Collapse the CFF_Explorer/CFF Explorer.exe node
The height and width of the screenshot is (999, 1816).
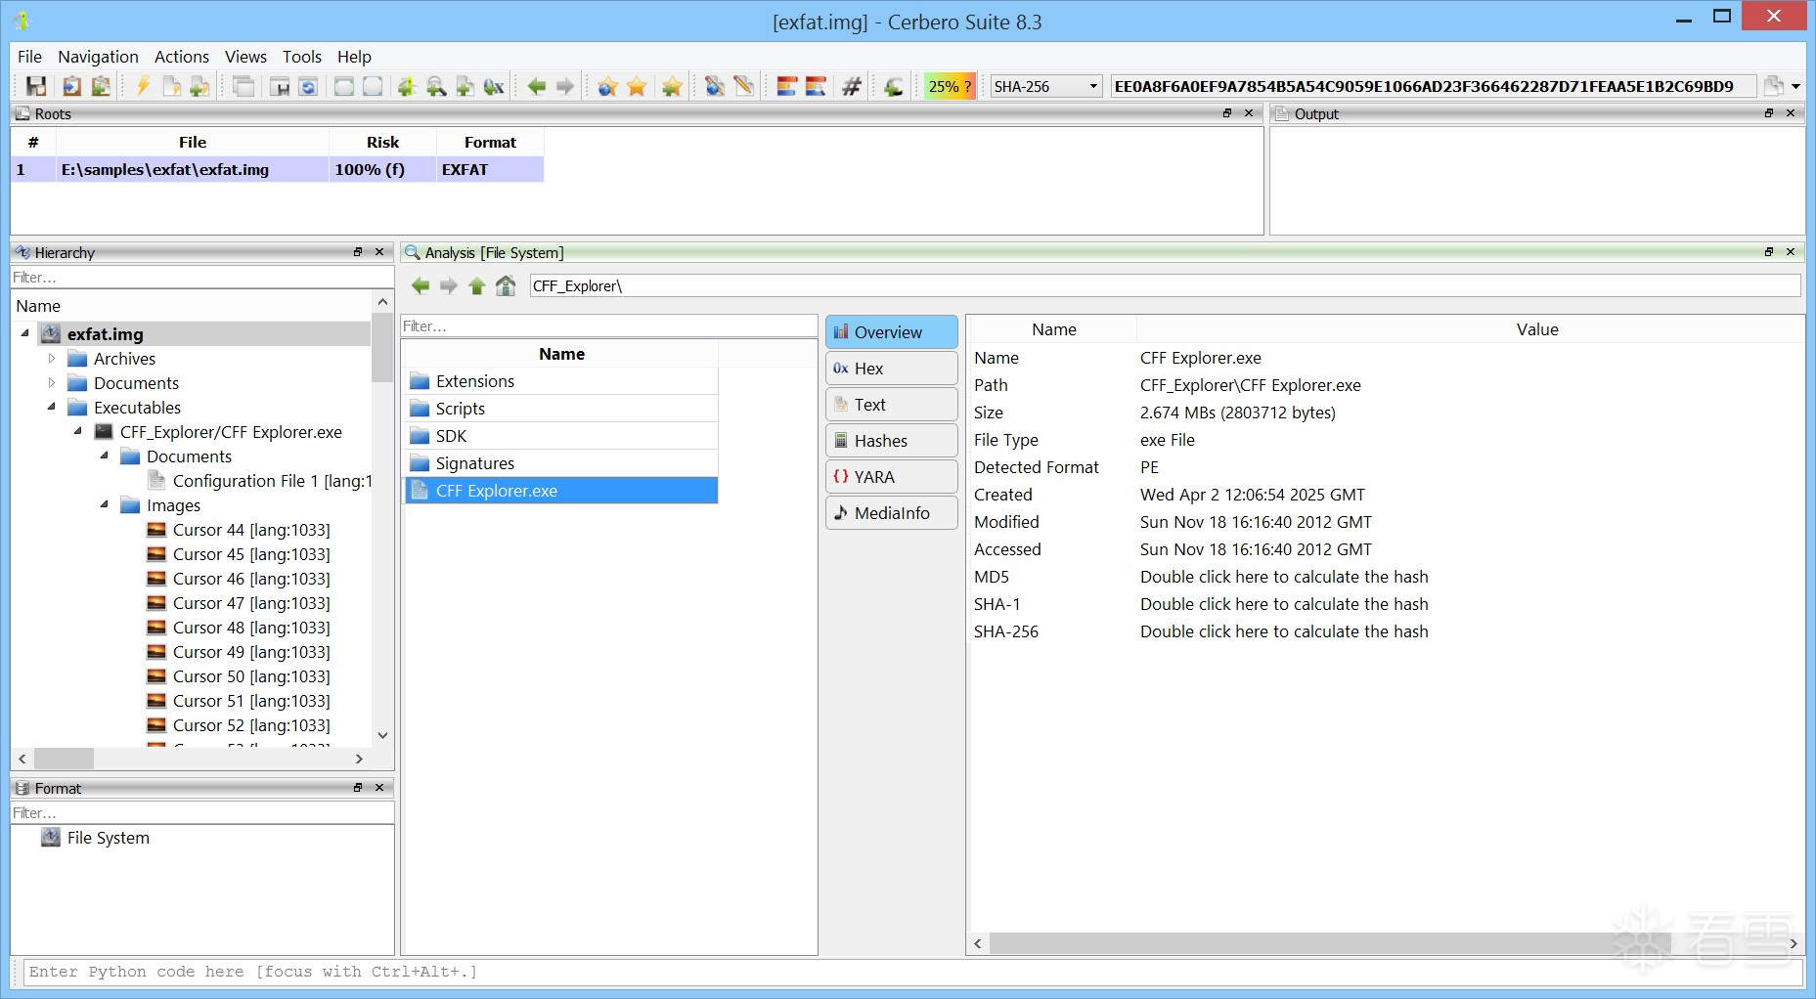click(x=78, y=432)
